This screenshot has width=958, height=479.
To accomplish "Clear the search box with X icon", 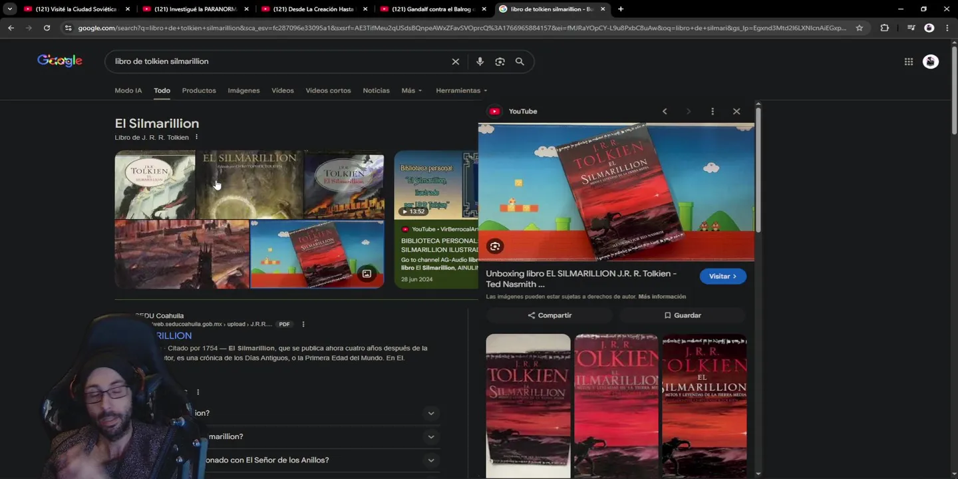I will coord(456,61).
